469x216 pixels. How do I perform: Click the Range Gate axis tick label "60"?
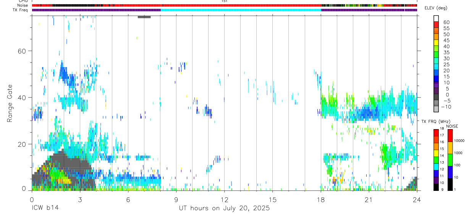(x=22, y=51)
